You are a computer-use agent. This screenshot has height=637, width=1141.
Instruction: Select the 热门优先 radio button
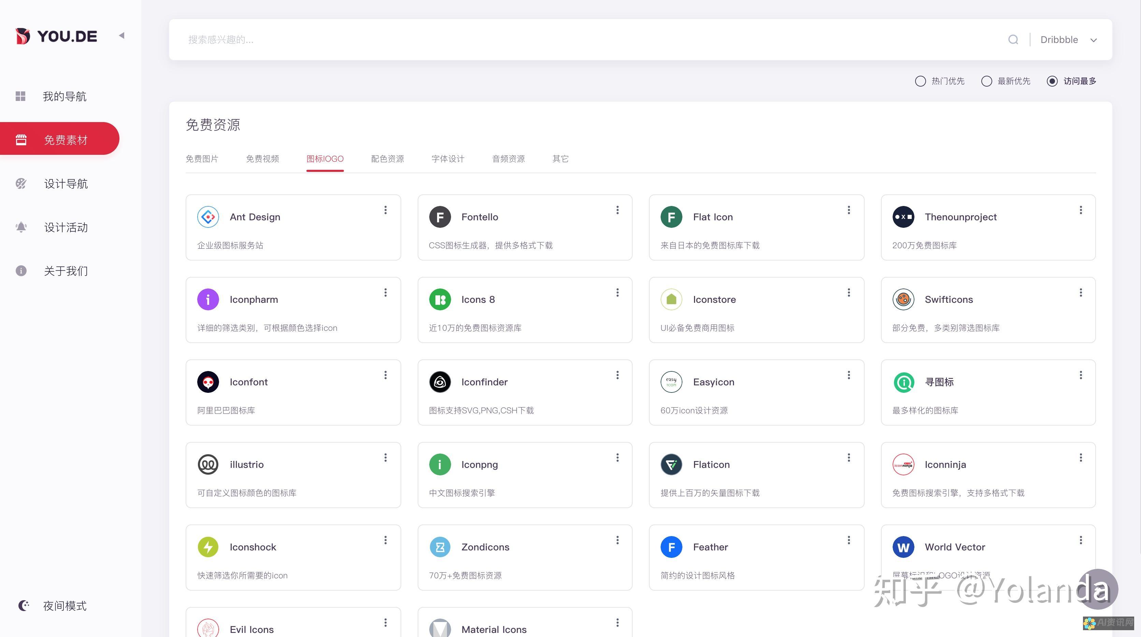coord(921,81)
